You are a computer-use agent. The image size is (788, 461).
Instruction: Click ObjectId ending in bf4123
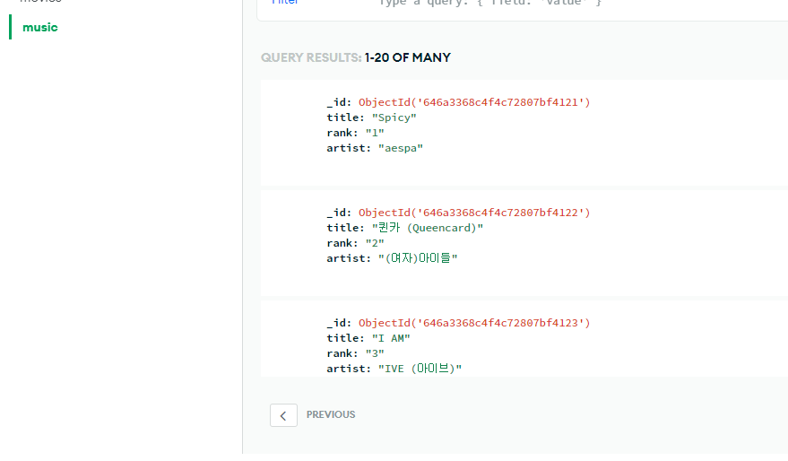[474, 323]
